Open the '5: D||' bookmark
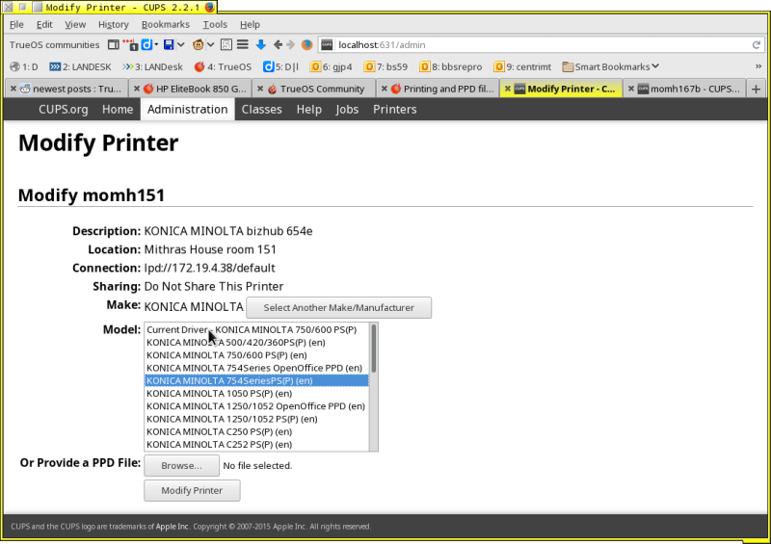771x544 pixels. click(280, 66)
